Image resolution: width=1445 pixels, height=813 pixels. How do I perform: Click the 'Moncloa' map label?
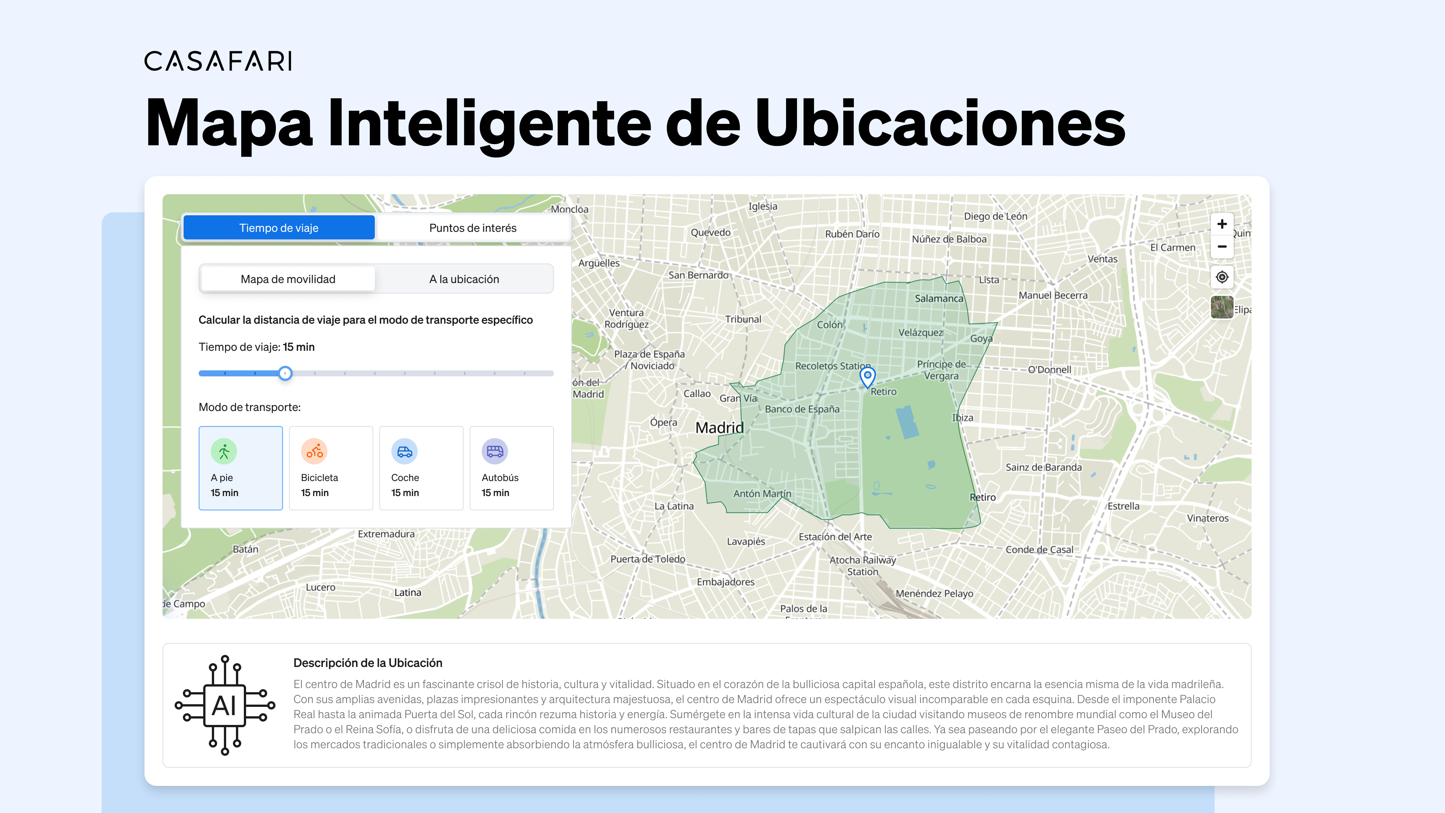[x=569, y=209]
